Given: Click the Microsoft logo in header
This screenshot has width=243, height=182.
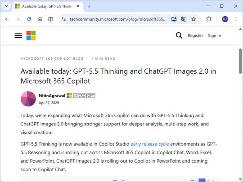Looking at the screenshot, I should point(31,36).
